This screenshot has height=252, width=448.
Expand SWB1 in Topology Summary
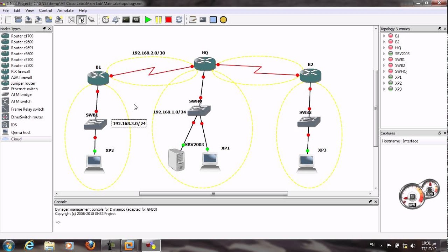coord(384,59)
